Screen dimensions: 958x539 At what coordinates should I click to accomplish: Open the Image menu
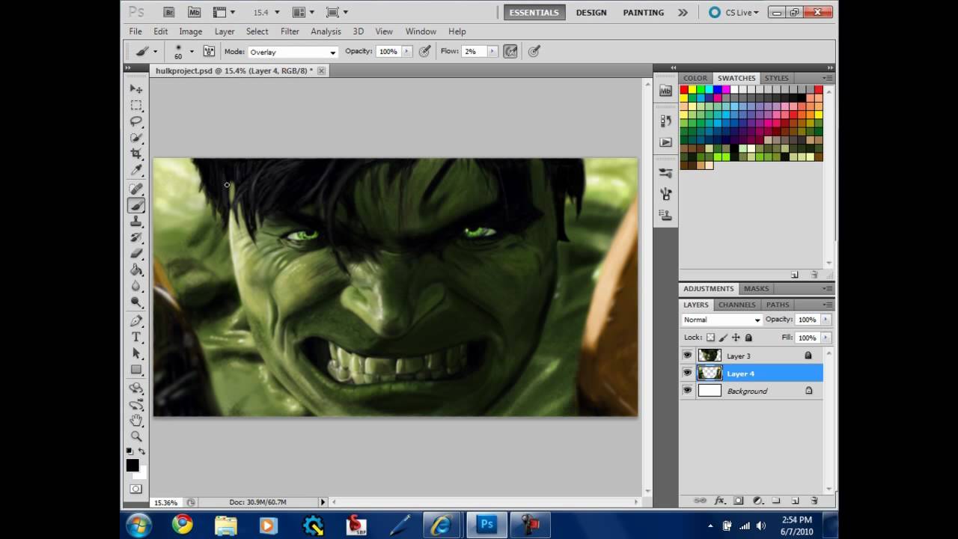[190, 31]
